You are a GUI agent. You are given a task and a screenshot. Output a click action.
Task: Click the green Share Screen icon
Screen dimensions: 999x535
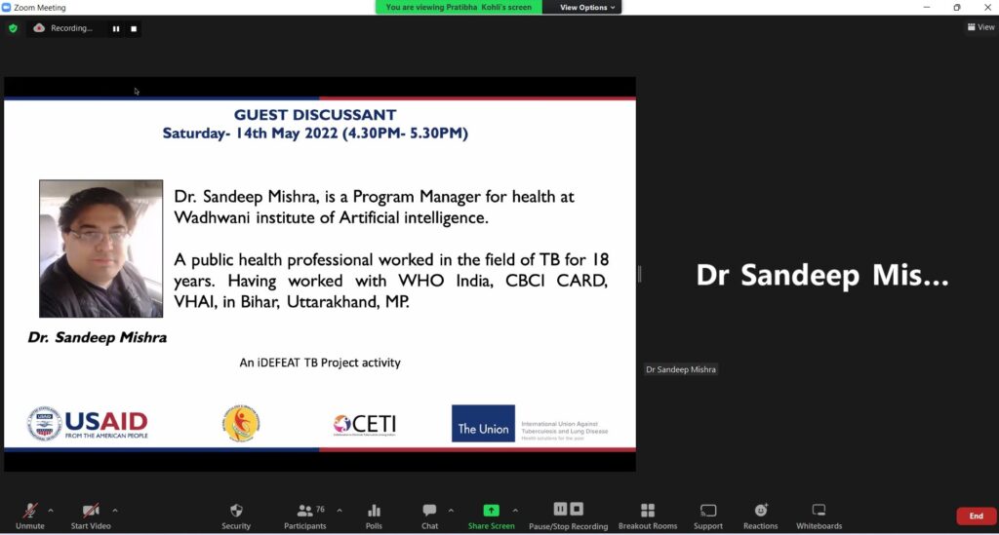coord(491,511)
